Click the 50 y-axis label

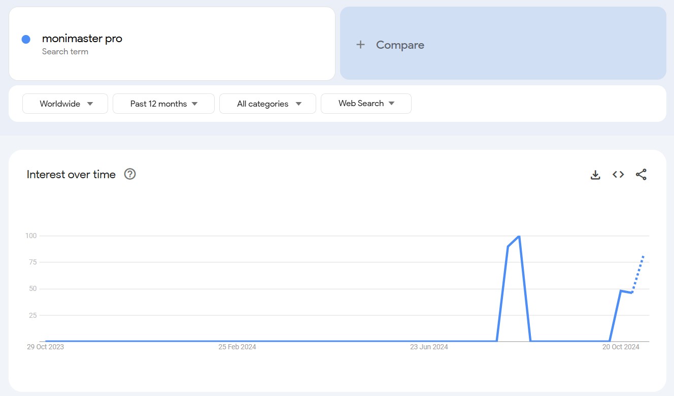tap(33, 288)
